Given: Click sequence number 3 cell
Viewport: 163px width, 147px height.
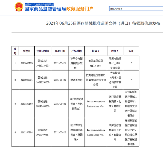Looking at the screenshot, I should coord(15,104).
